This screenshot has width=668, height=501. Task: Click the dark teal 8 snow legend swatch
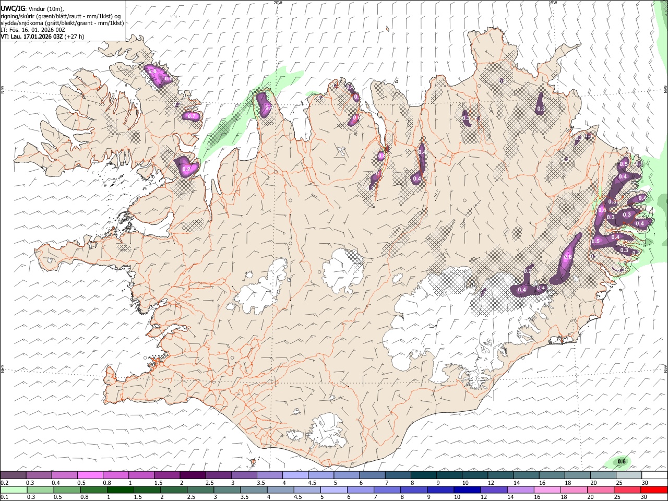point(424,475)
